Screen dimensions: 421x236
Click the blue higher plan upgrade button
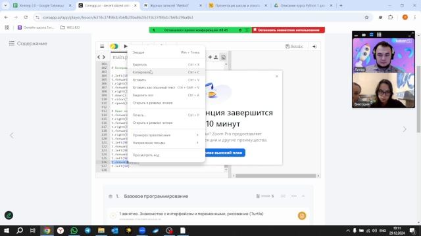click(x=225, y=153)
